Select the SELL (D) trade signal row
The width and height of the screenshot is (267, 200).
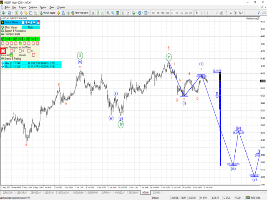coord(33,67)
